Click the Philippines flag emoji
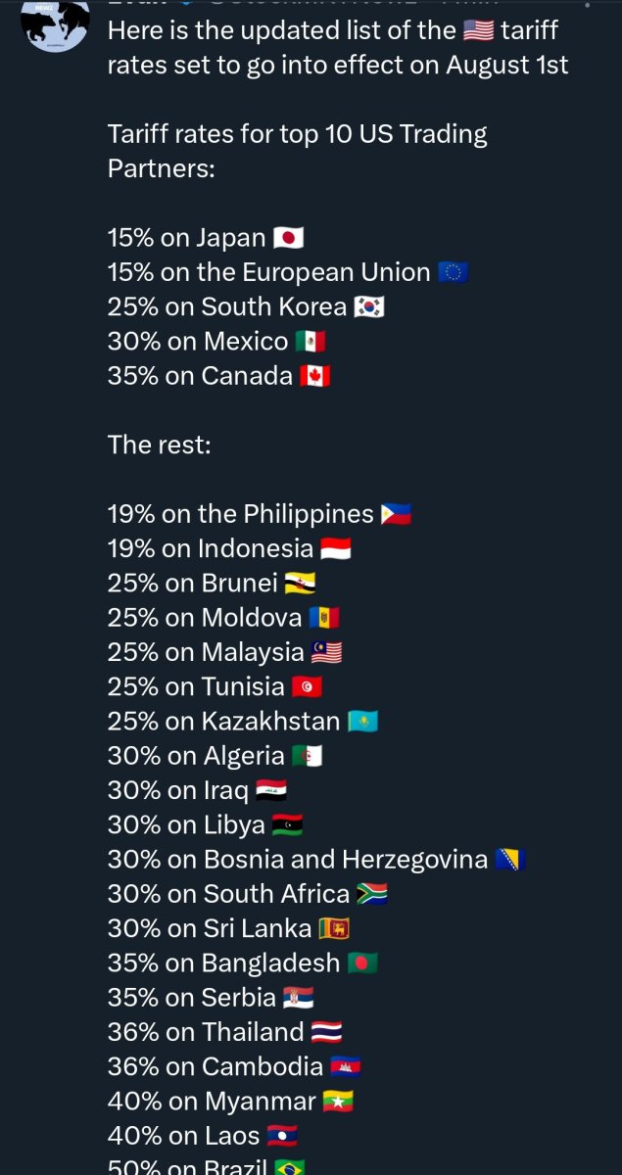 (396, 514)
